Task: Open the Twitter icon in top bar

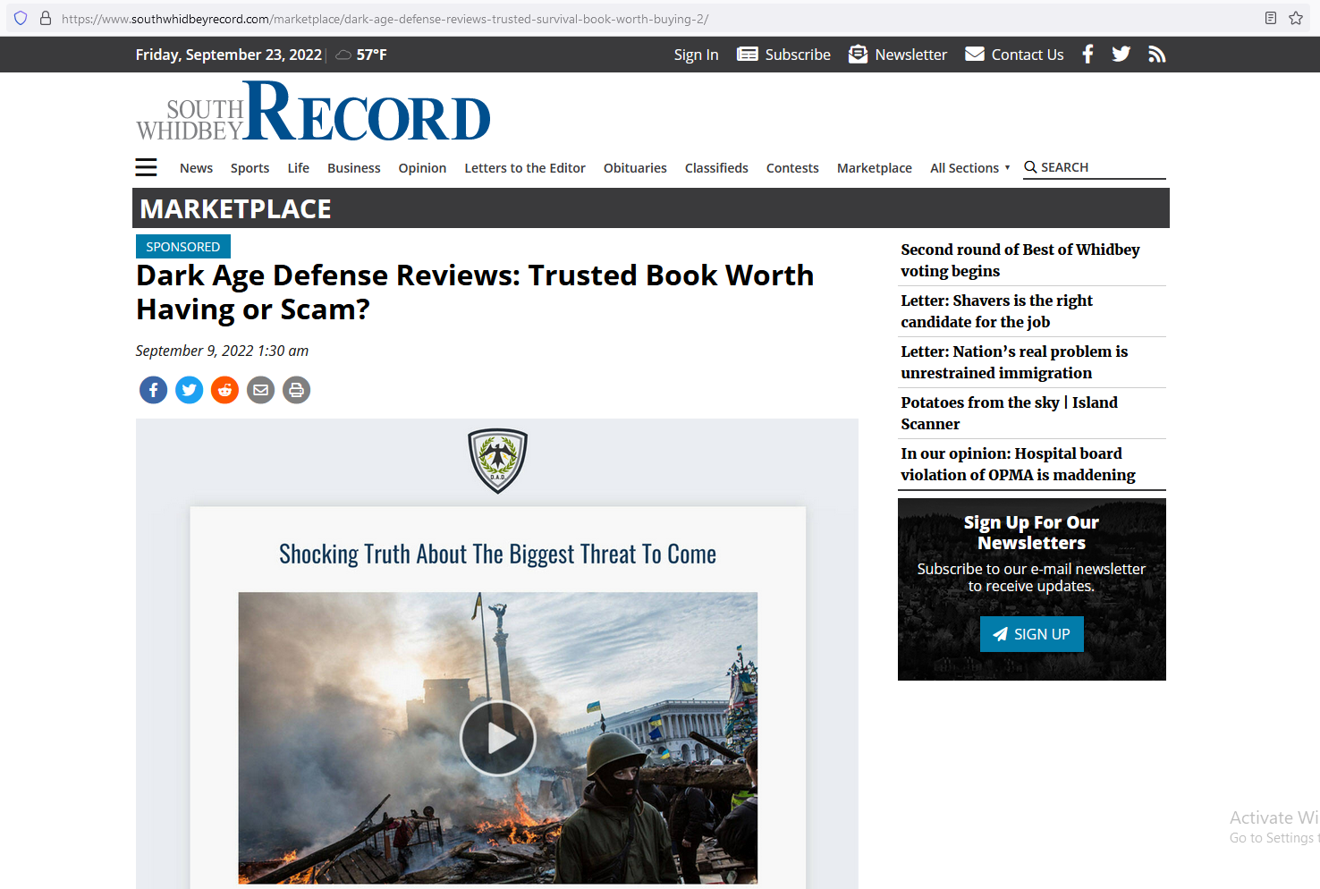Action: click(1121, 55)
